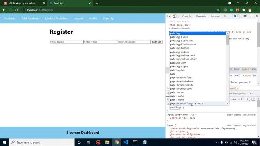
Task: Choose padding-left from the suggestions
Action: [197, 63]
